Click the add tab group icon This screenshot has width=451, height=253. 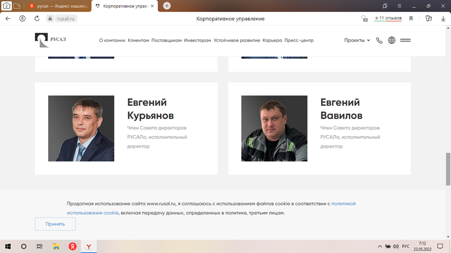click(x=17, y=6)
